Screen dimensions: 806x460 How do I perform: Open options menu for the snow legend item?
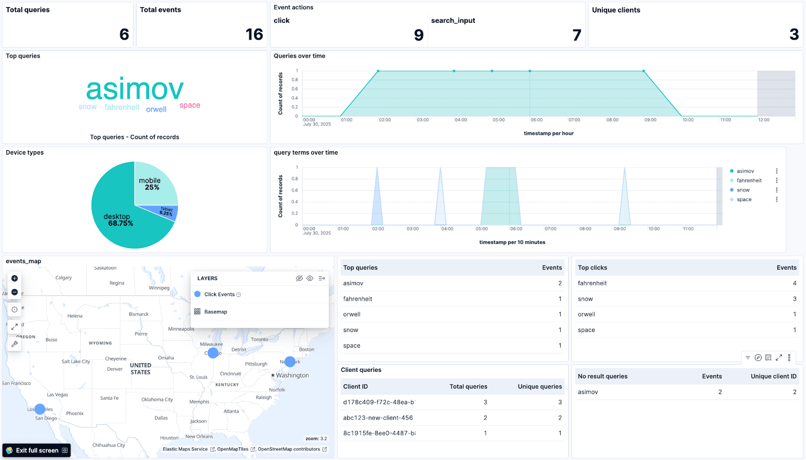[x=777, y=190]
